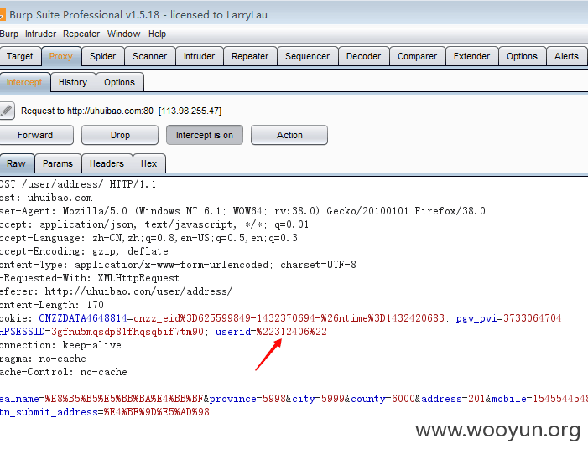Click the pencil edit icon beside the request target
Screen dimensions: 588x454
[7, 111]
